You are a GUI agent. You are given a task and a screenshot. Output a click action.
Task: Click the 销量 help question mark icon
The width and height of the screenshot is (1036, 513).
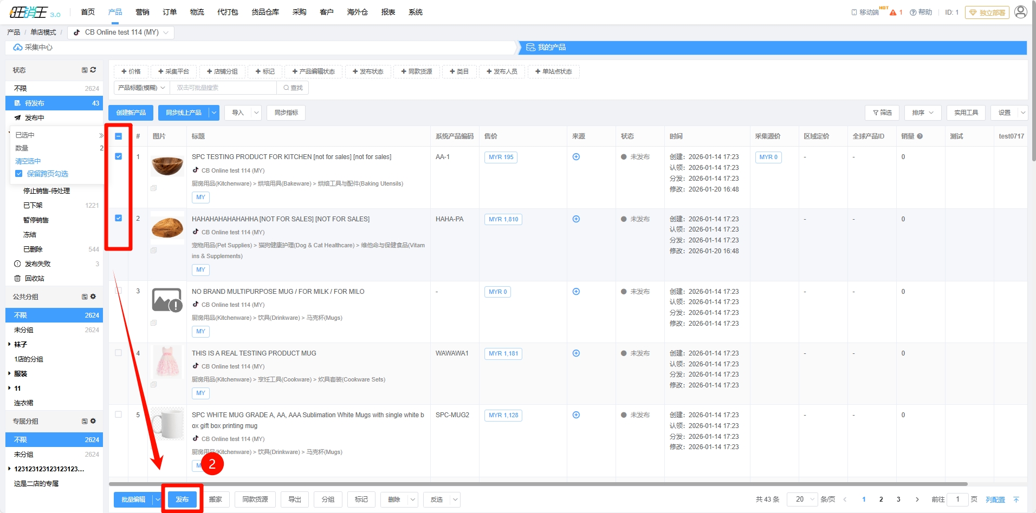920,136
